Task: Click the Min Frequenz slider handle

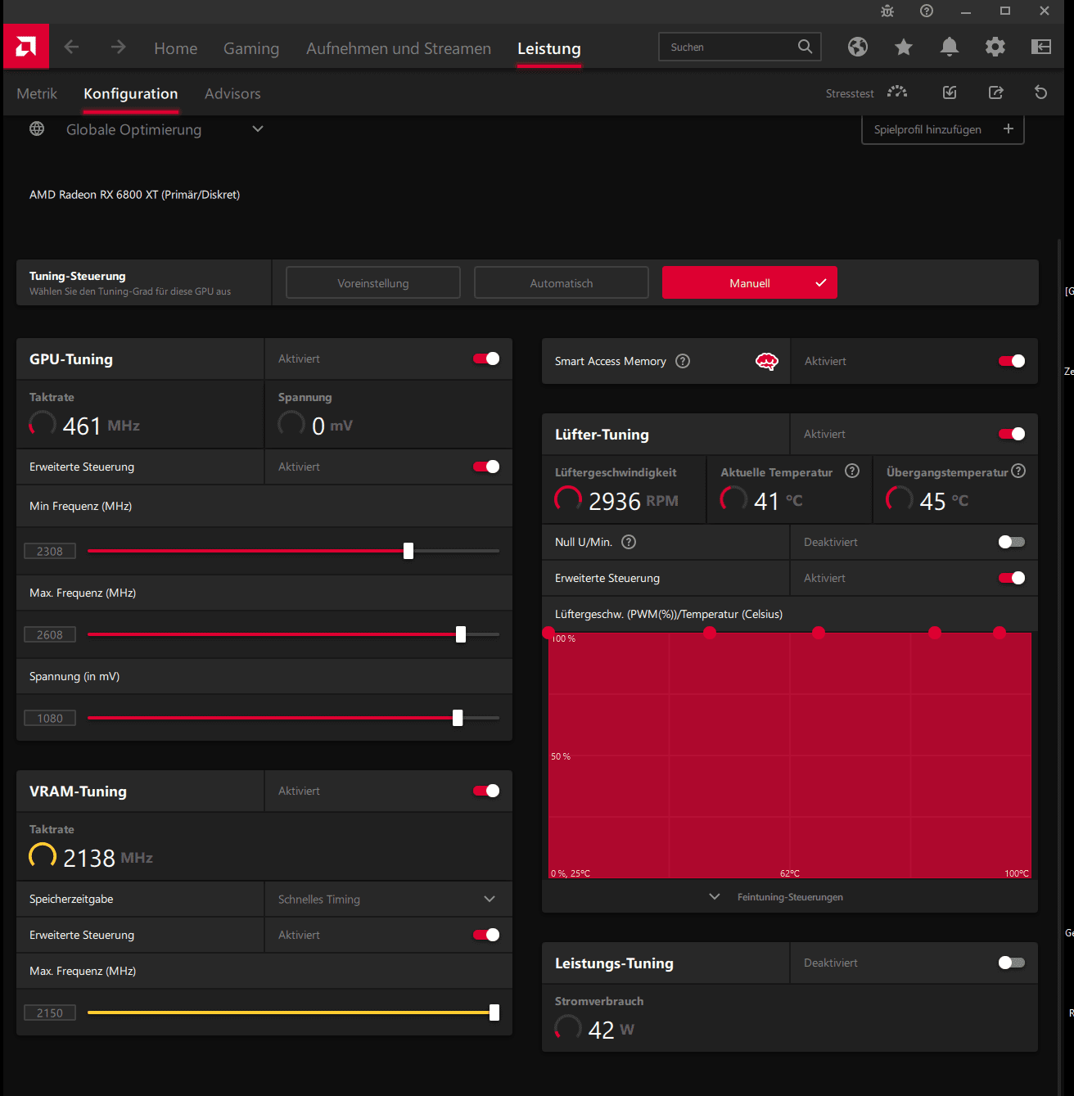Action: [x=408, y=551]
